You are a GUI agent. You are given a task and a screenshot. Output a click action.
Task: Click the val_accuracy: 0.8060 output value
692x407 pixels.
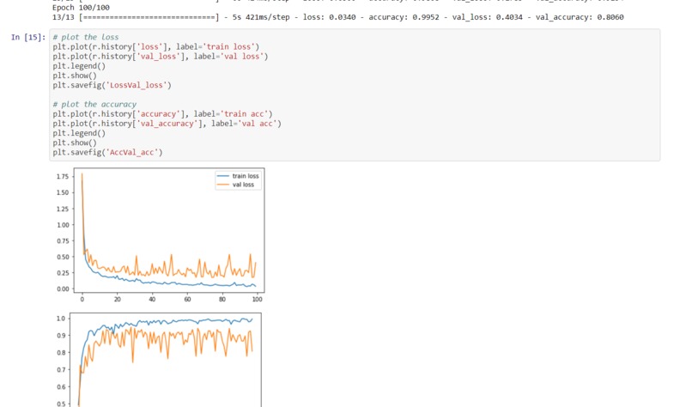click(580, 17)
